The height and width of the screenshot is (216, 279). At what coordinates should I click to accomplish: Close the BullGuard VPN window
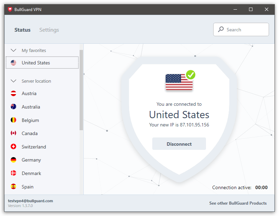tap(266, 9)
